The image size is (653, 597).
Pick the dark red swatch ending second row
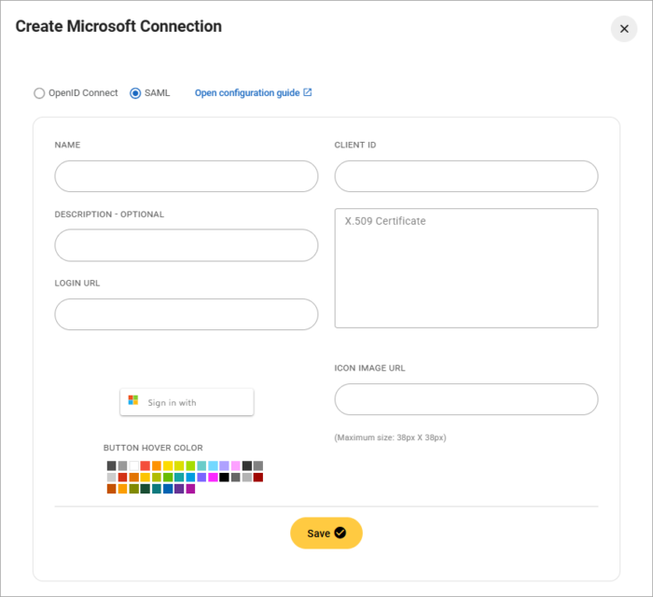point(258,477)
